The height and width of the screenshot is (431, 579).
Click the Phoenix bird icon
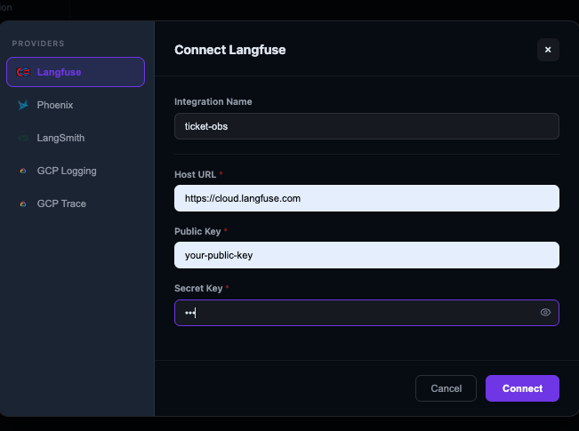pyautogui.click(x=23, y=105)
